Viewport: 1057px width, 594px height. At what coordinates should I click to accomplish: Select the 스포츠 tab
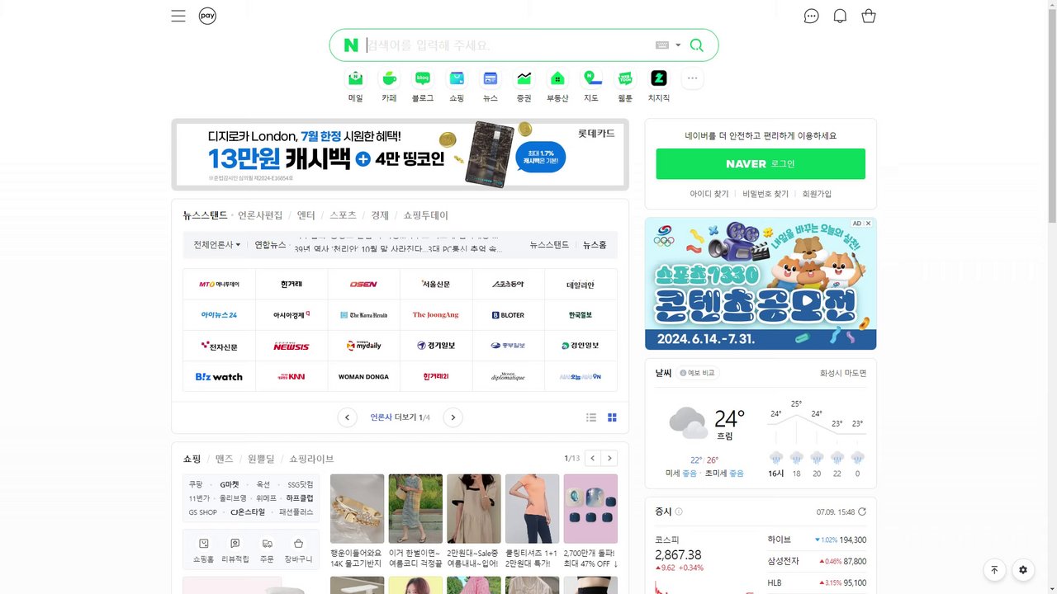[x=343, y=215]
